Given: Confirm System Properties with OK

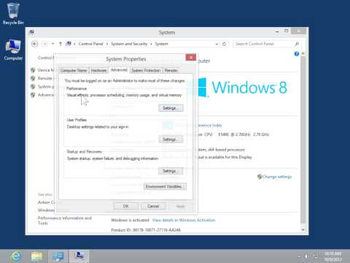Looking at the screenshot, I should [x=125, y=206].
